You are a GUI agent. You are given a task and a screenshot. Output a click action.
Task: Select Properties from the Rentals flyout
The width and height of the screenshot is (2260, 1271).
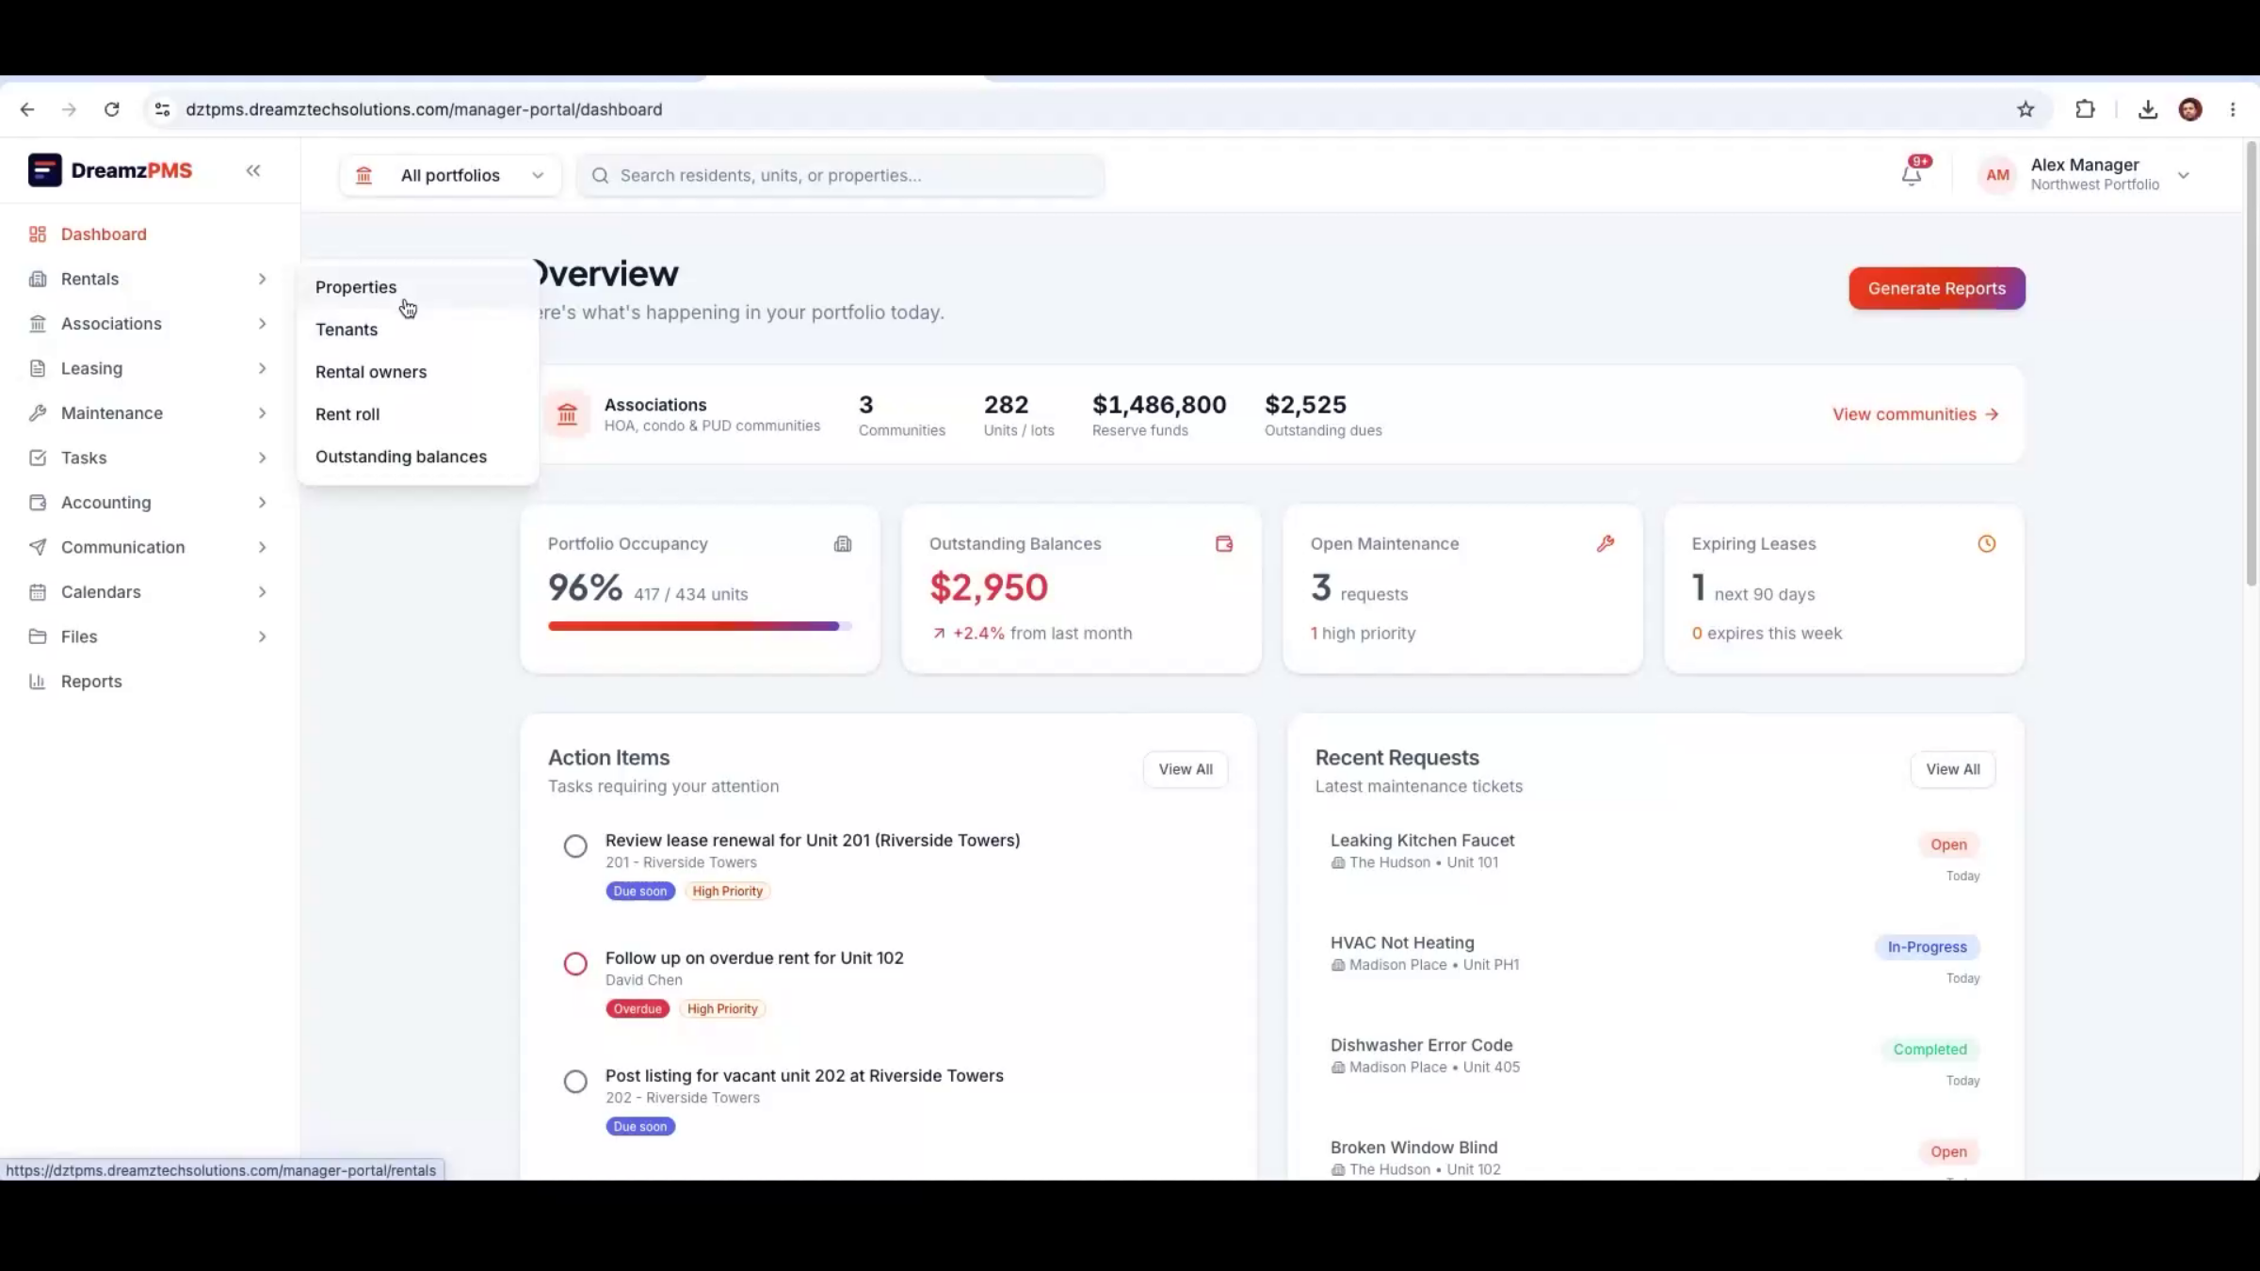point(418,287)
